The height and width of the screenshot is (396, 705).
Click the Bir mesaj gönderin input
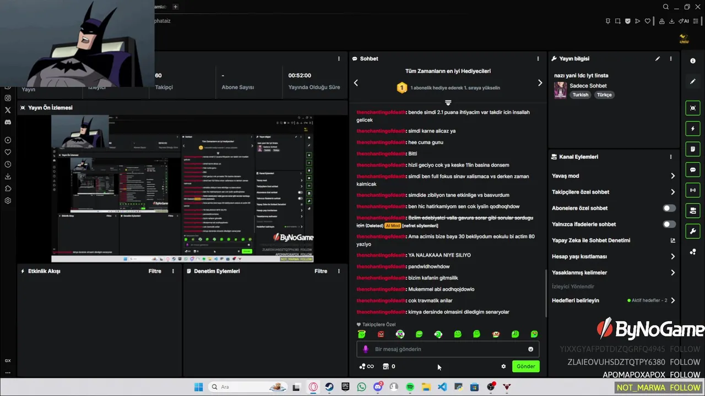pos(448,349)
